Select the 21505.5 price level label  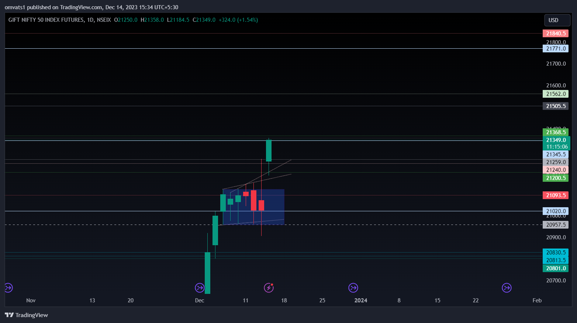556,106
